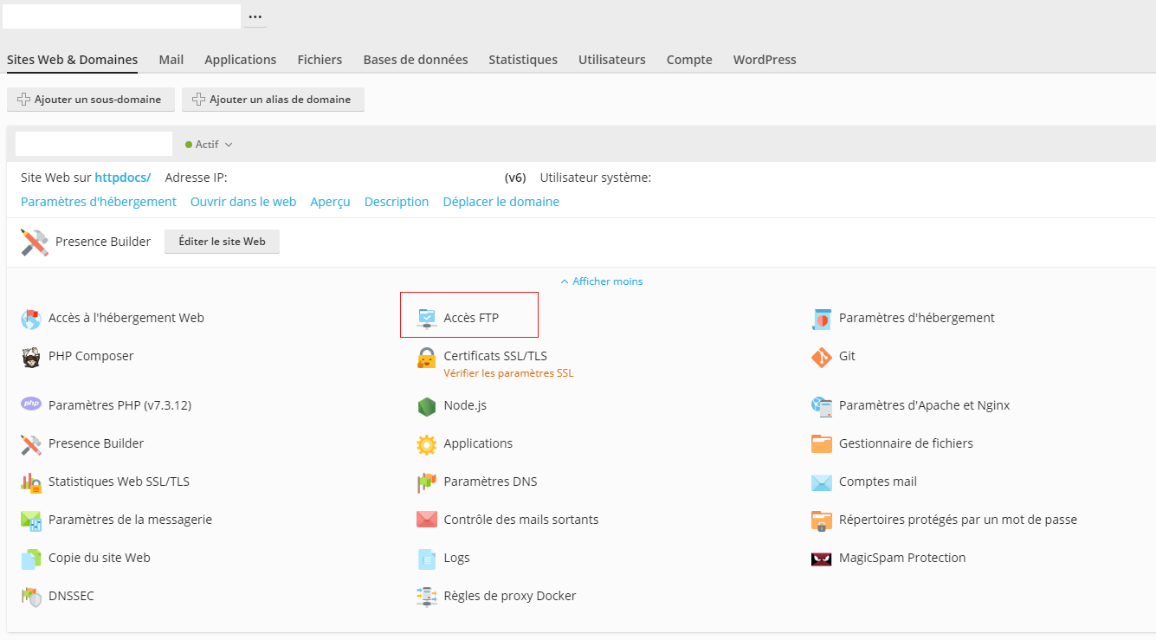Click the Copie du site Web icon
Image resolution: width=1156 pixels, height=640 pixels.
(x=31, y=559)
